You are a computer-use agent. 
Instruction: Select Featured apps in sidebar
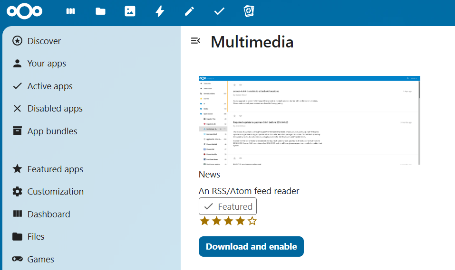(55, 169)
